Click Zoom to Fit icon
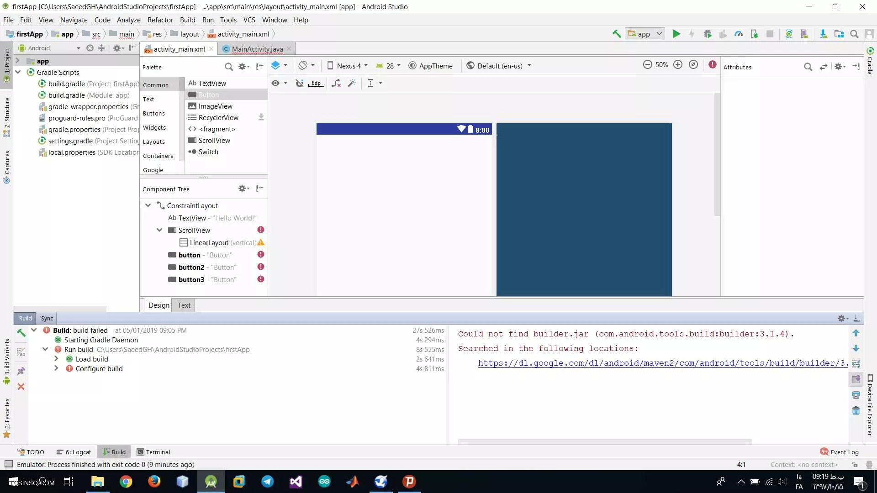The width and height of the screenshot is (877, 493). 693,65
